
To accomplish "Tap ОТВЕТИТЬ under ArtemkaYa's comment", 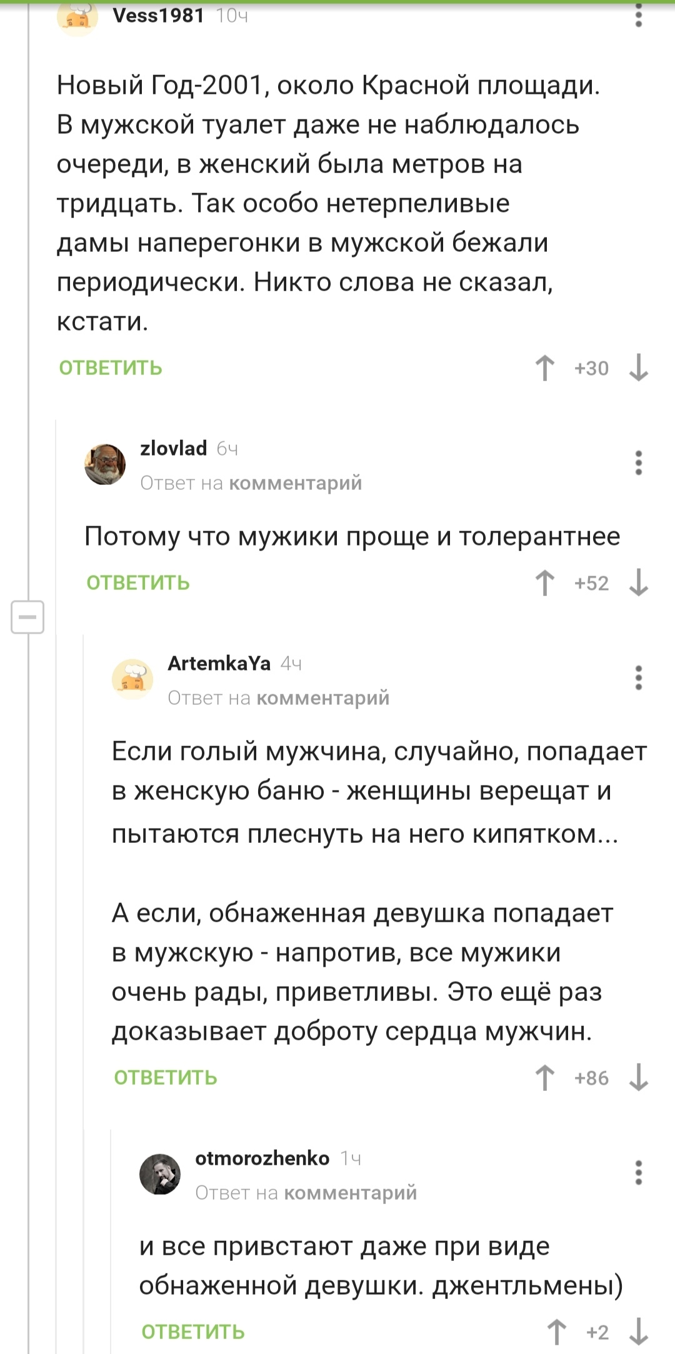I will coord(166,1078).
